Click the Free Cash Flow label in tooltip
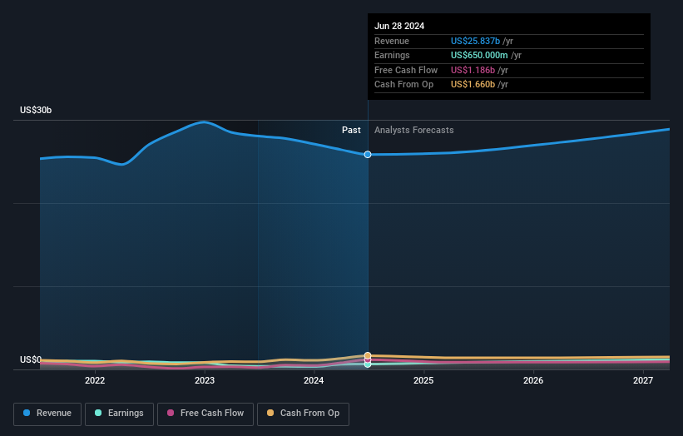Image resolution: width=683 pixels, height=436 pixels. 406,70
